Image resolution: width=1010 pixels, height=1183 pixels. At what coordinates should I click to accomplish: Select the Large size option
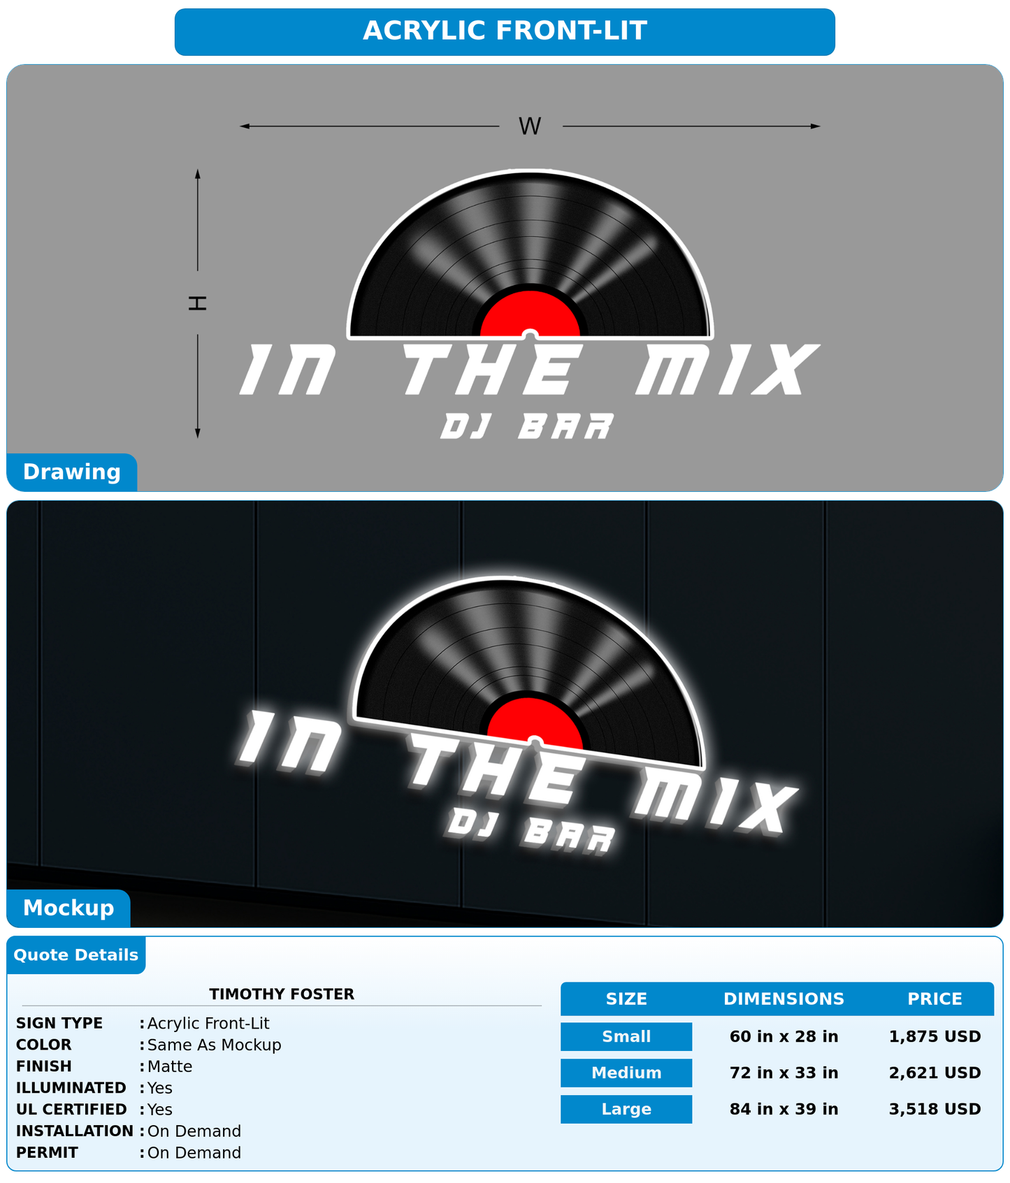(626, 1110)
